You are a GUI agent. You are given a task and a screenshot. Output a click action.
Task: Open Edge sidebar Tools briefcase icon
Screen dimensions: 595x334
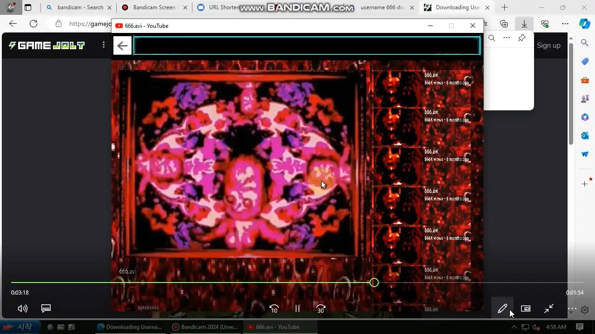(585, 80)
